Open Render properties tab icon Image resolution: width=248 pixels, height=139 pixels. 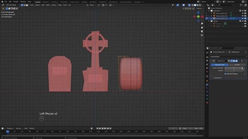[x=207, y=57]
